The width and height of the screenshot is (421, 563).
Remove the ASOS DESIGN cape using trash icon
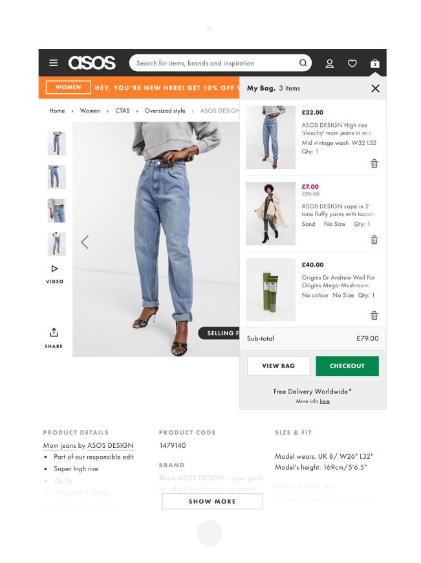[x=374, y=239]
